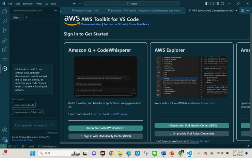This screenshot has height=158, width=252.
Task: Open the Extensions view
Action: (5, 49)
